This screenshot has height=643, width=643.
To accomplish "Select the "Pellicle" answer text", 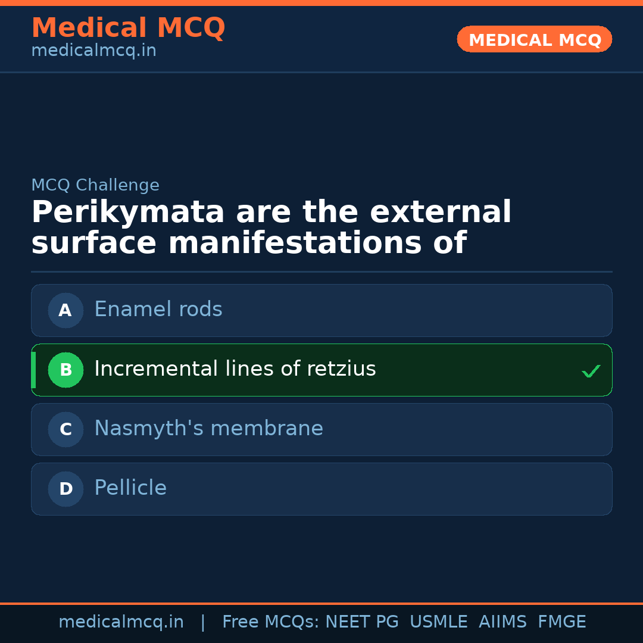I will pos(130,488).
